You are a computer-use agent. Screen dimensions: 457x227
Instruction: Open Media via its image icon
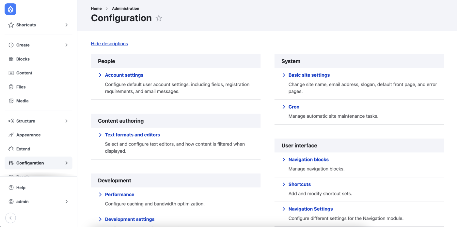11,101
